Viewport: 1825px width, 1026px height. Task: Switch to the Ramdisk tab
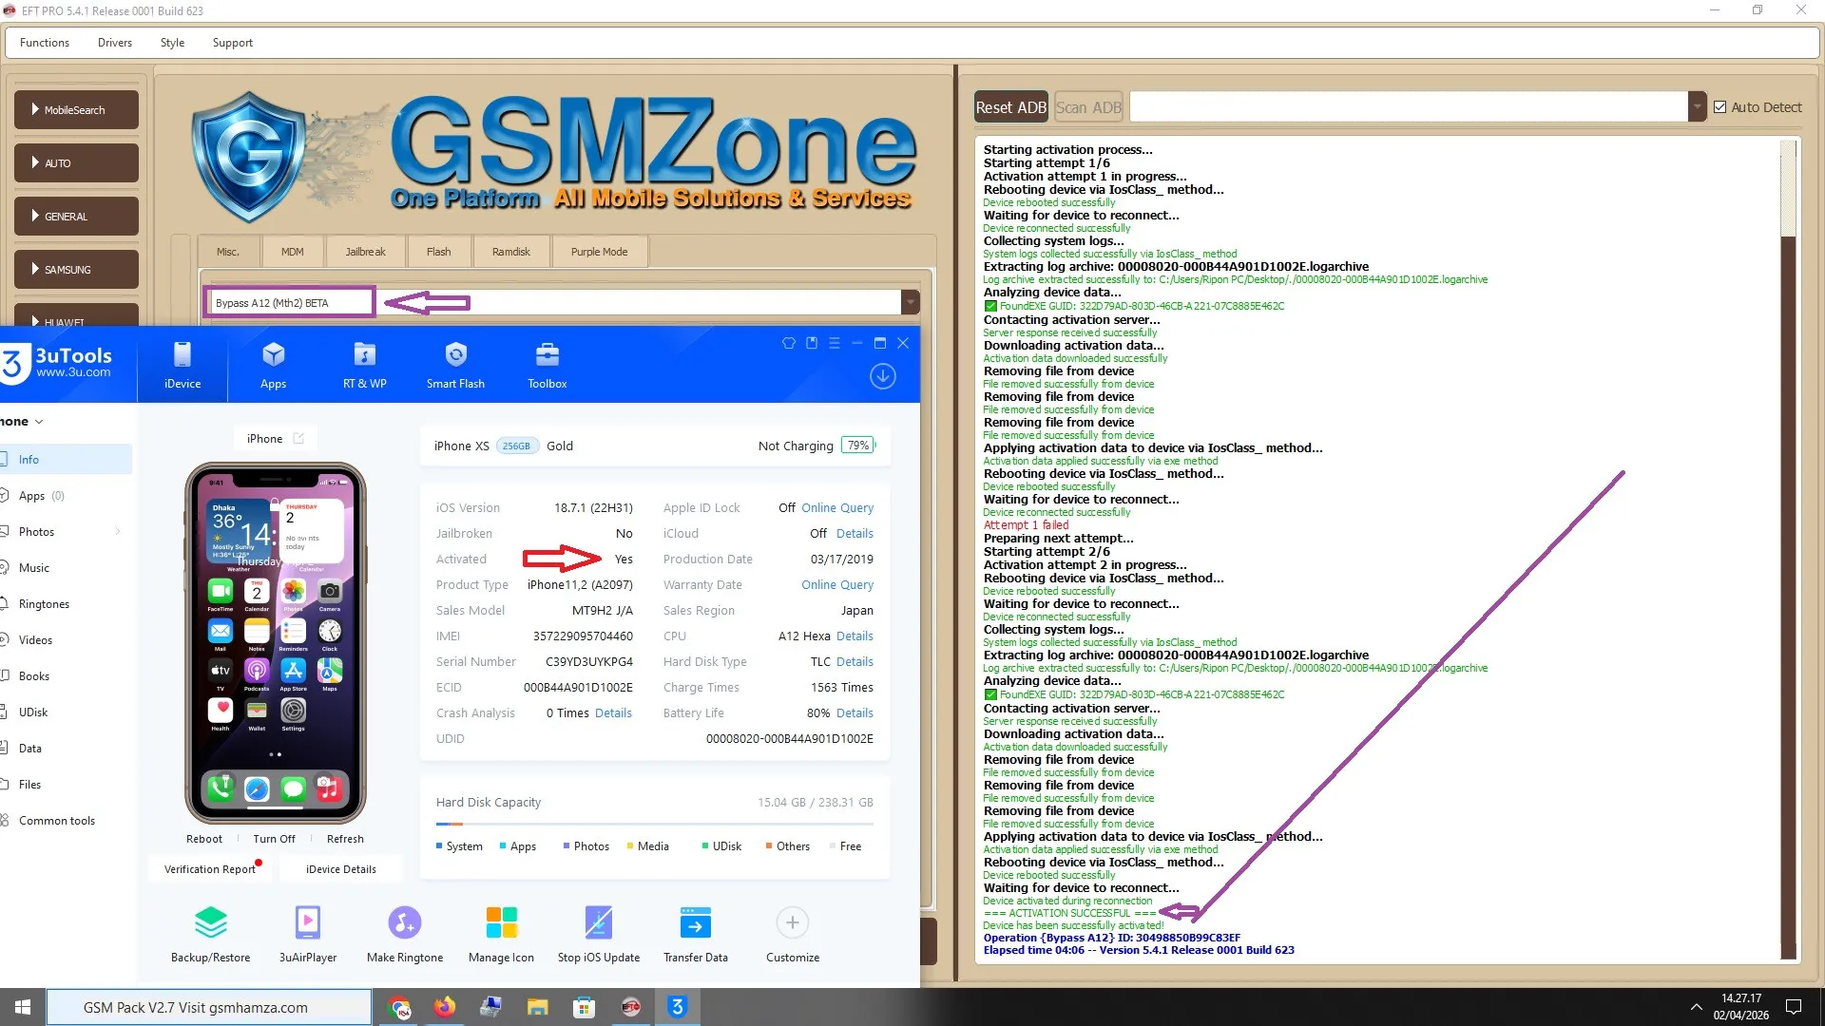510,252
